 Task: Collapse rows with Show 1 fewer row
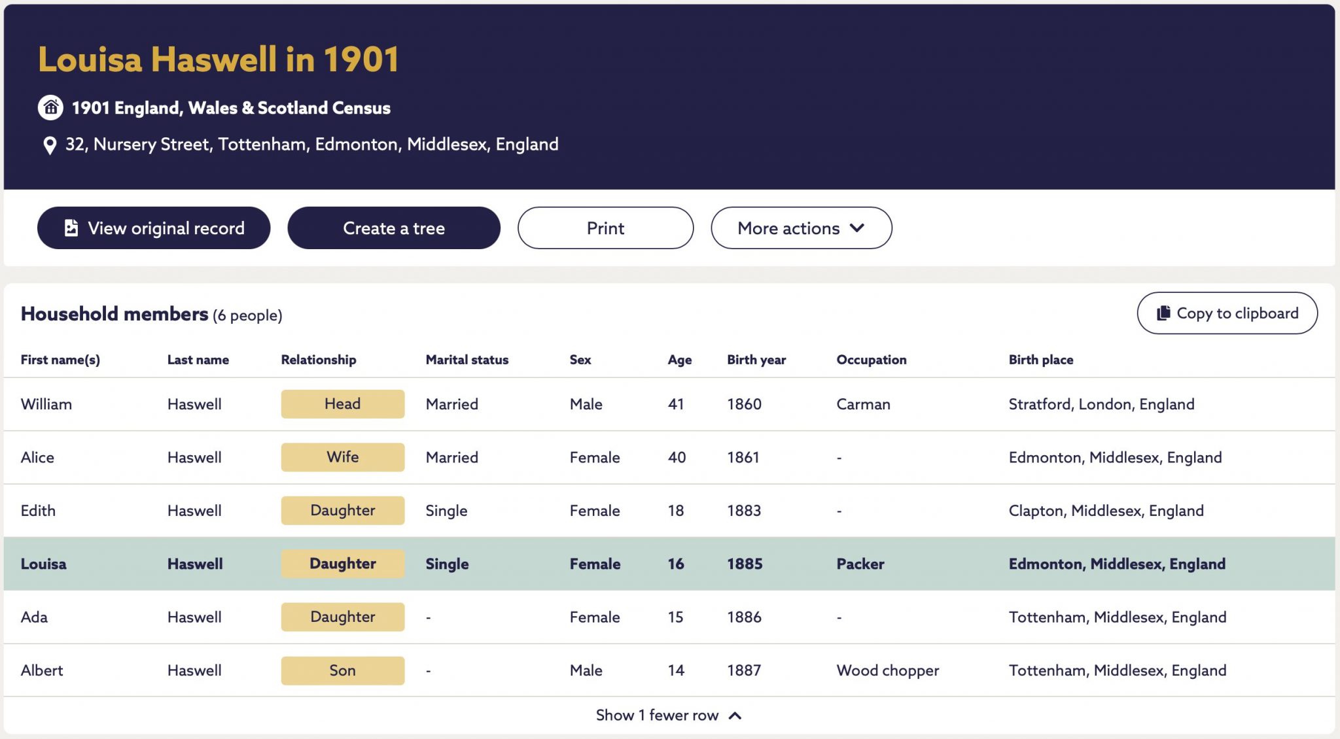669,715
